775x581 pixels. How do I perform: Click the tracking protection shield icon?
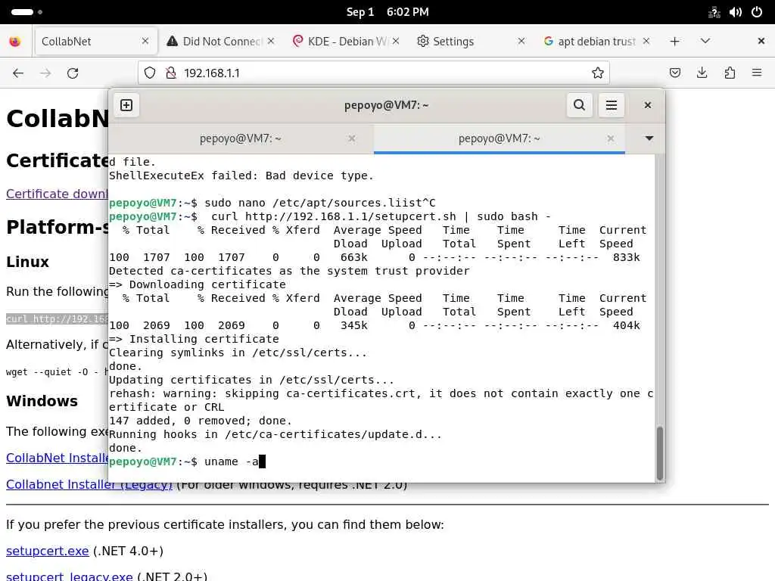[x=150, y=73]
